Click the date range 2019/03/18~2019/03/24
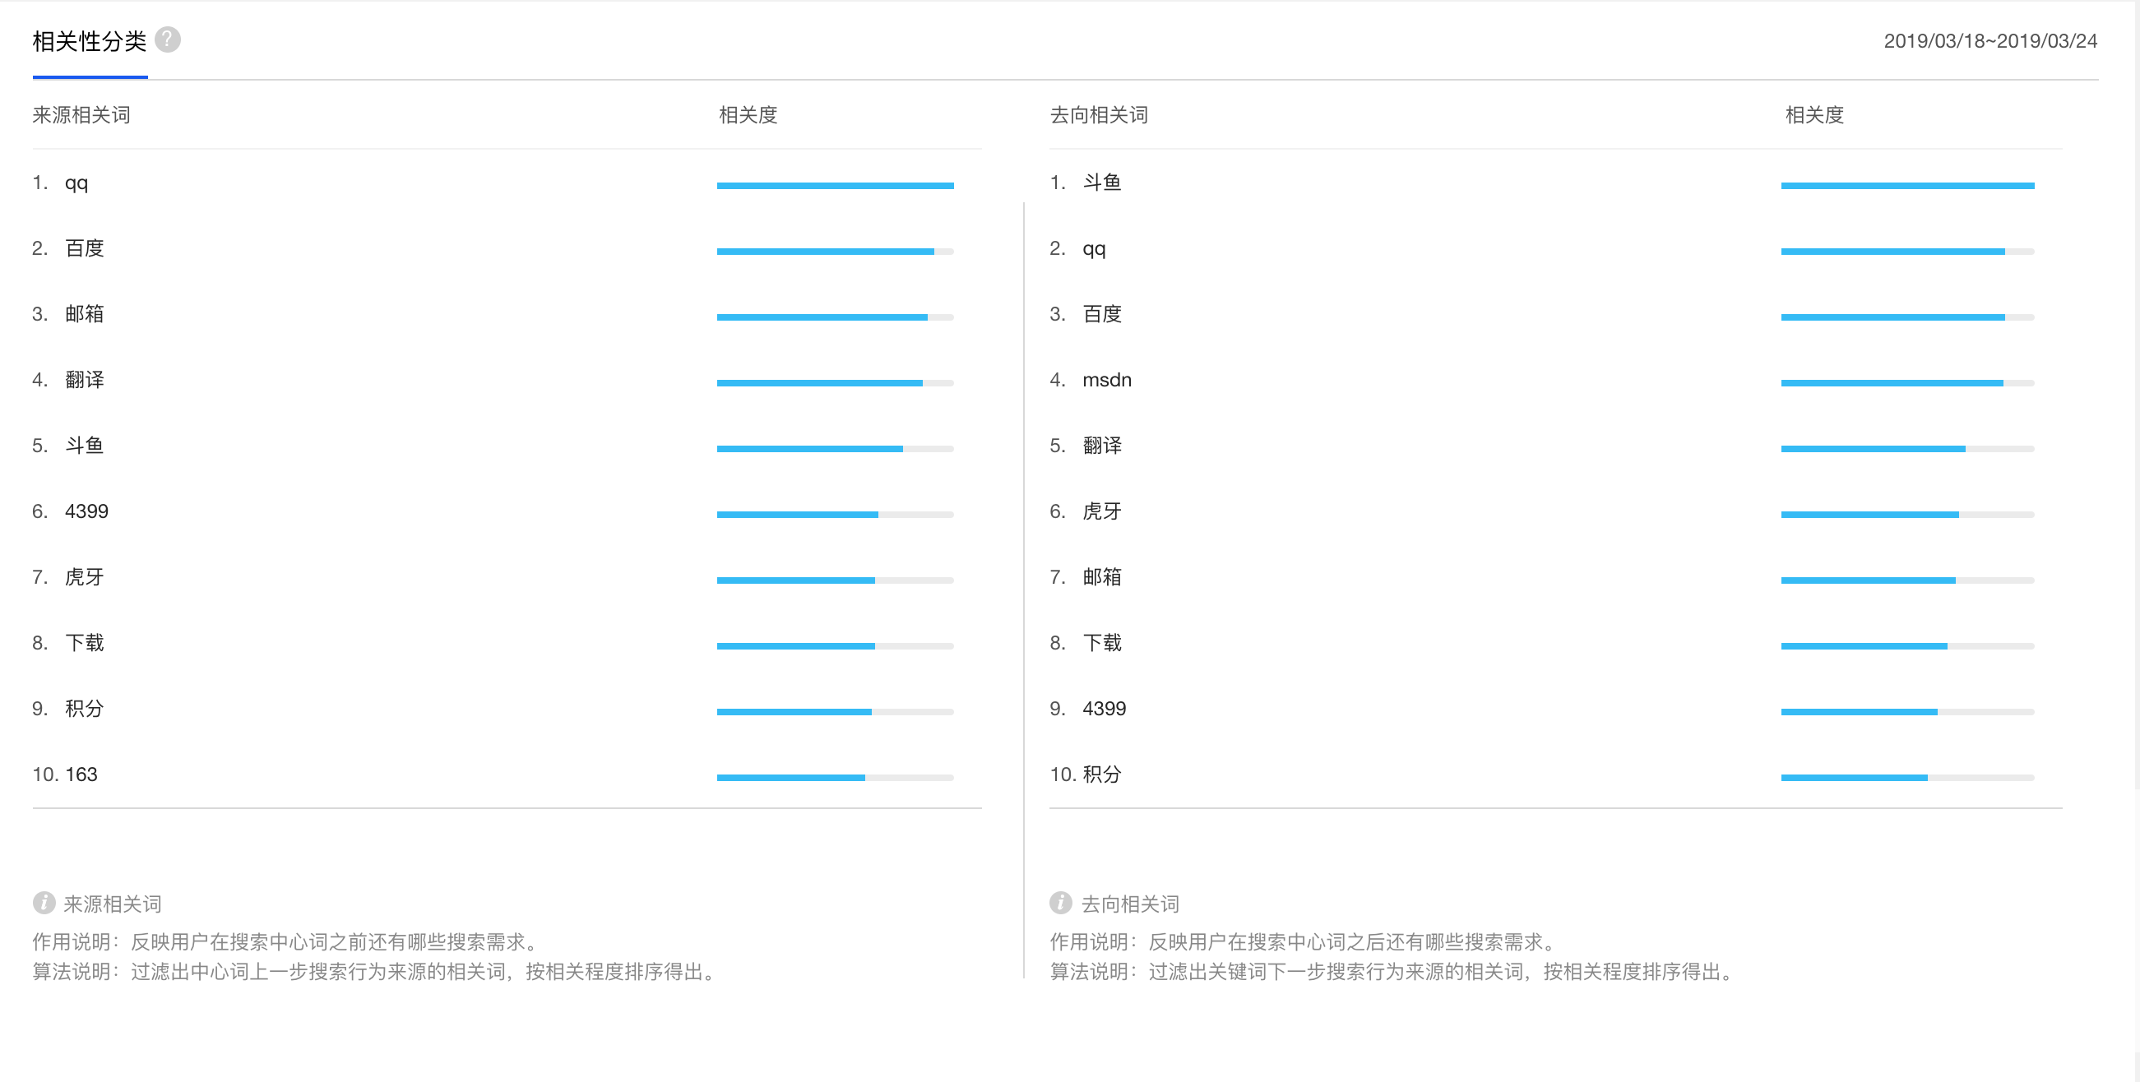The image size is (2140, 1082). point(1989,41)
